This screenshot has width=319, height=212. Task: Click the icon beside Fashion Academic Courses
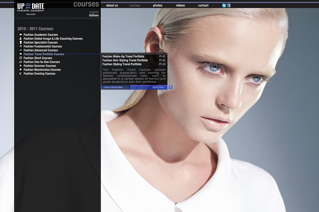pos(20,34)
